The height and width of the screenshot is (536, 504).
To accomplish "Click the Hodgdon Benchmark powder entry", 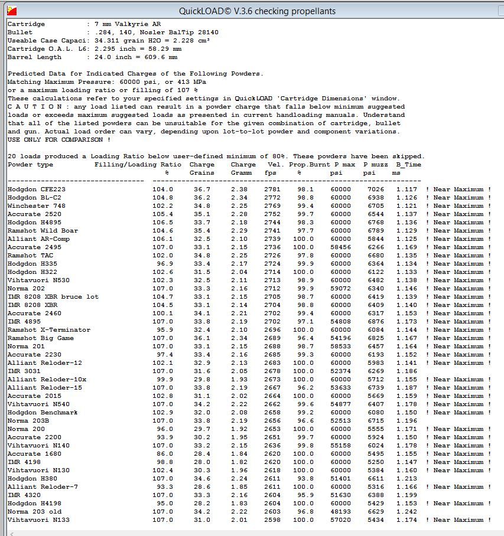I will (x=43, y=413).
